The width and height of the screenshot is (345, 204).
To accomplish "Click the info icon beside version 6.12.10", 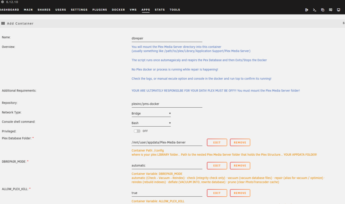I will 2,2.
